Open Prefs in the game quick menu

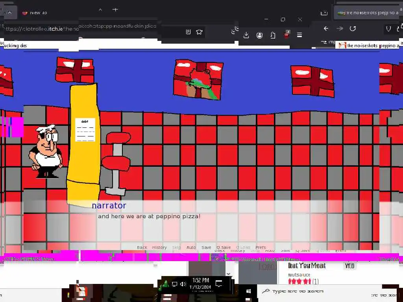(261, 248)
